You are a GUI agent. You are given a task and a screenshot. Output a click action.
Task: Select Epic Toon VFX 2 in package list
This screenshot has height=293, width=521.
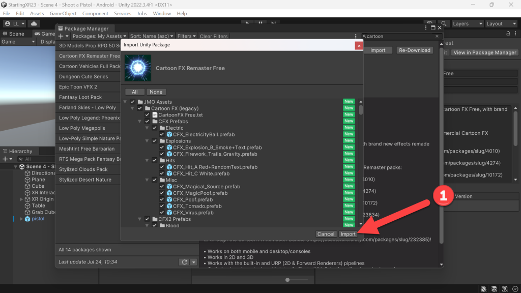(88, 87)
